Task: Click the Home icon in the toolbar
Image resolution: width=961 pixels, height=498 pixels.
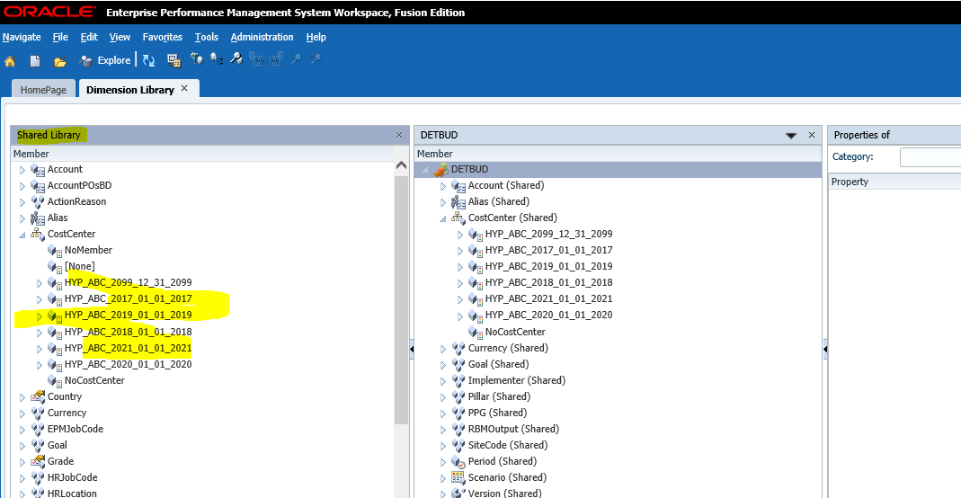Action: click(x=10, y=60)
